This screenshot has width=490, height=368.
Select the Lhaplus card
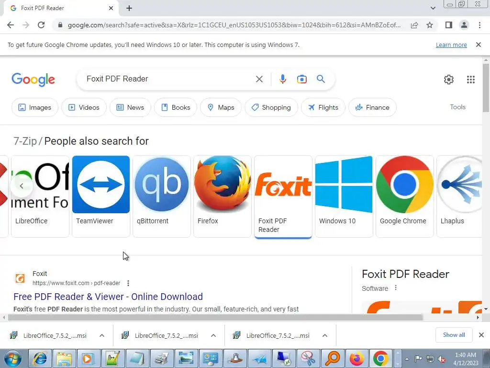point(459,196)
